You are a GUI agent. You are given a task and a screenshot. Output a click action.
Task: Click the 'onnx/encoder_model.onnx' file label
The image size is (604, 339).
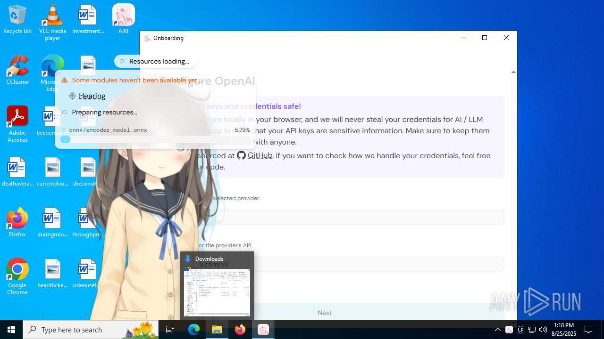(x=108, y=130)
